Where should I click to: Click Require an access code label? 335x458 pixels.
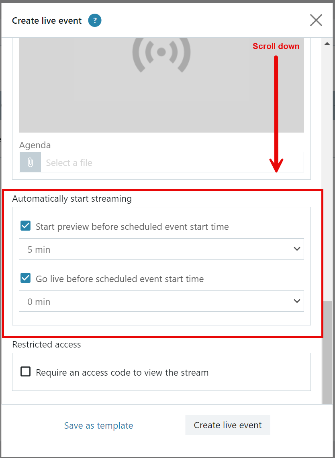tap(122, 372)
